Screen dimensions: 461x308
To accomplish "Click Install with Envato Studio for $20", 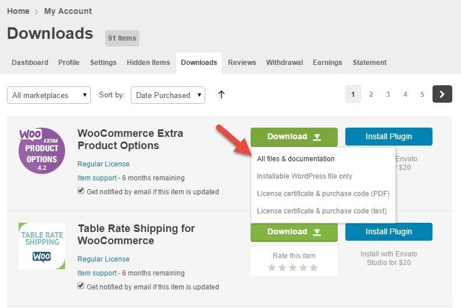I will 389,258.
